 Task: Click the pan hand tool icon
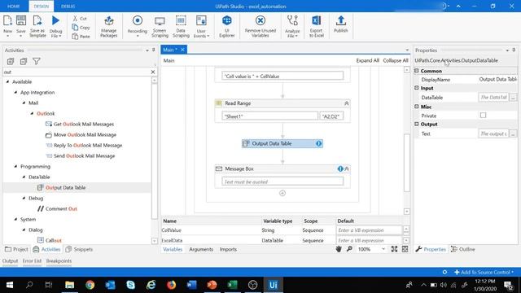339,249
